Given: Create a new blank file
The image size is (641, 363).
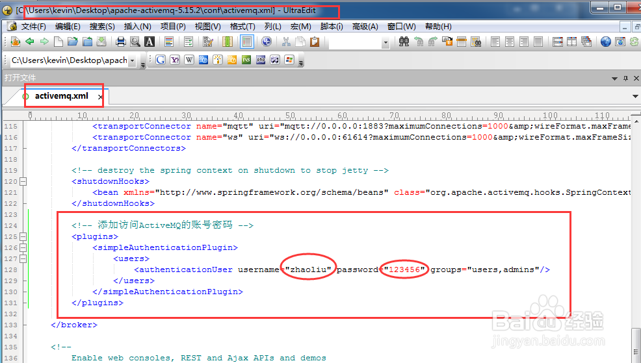Looking at the screenshot, I should pyautogui.click(x=59, y=42).
